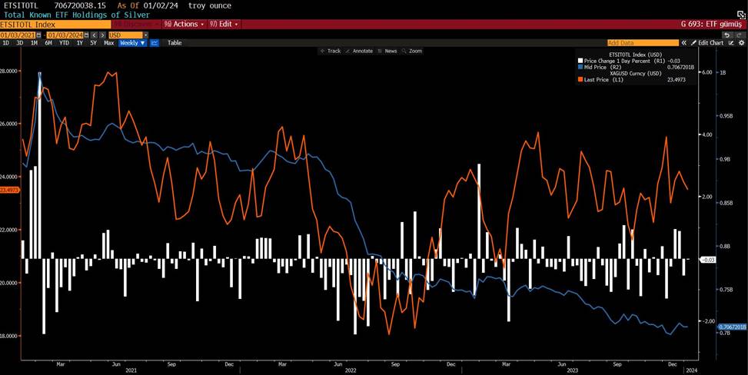Image resolution: width=748 pixels, height=375 pixels.
Task: Open the USD currency dropdown arrow
Action: coord(145,35)
